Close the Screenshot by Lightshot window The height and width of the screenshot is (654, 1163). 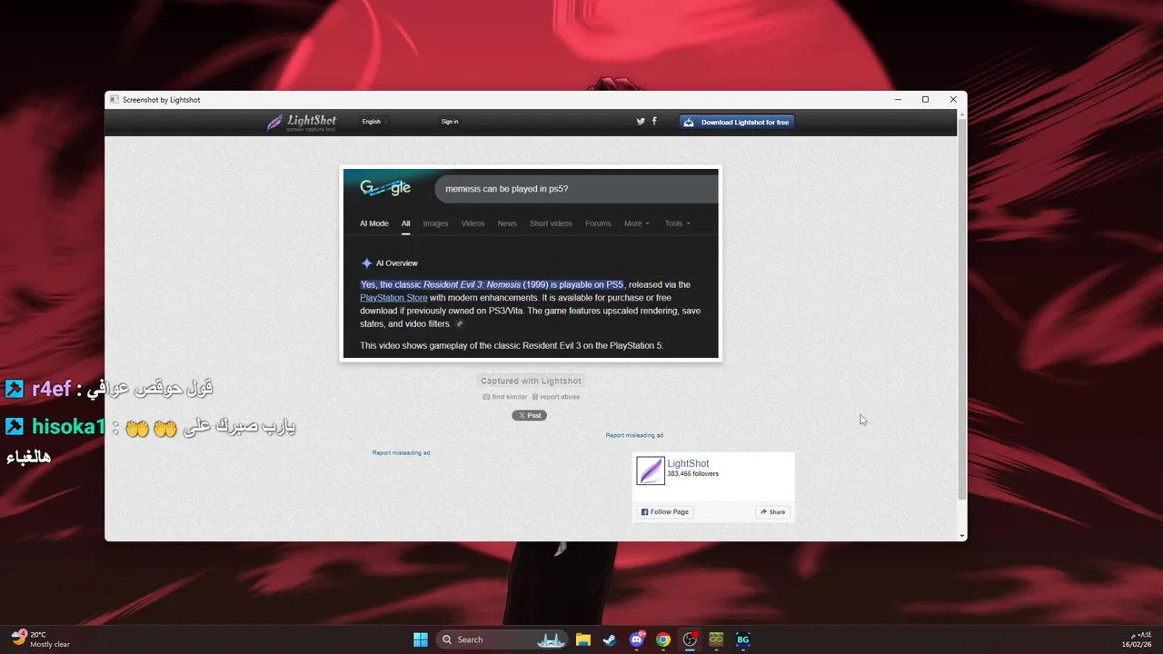pyautogui.click(x=953, y=100)
